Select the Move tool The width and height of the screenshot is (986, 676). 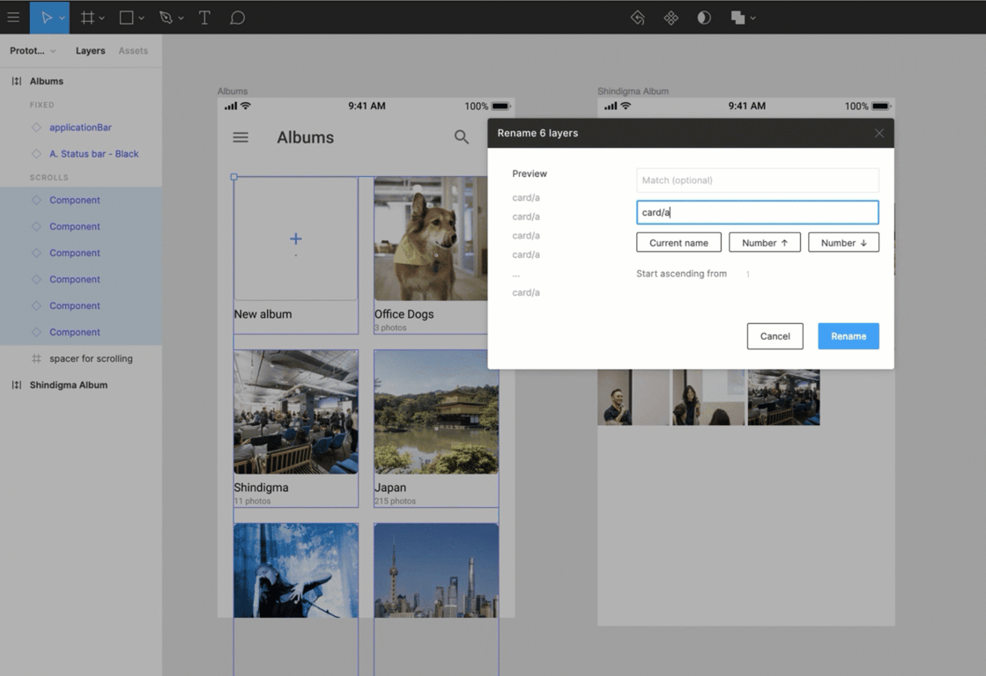[x=46, y=18]
